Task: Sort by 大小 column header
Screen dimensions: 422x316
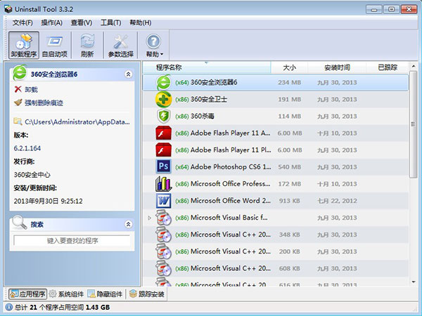Action: (290, 67)
